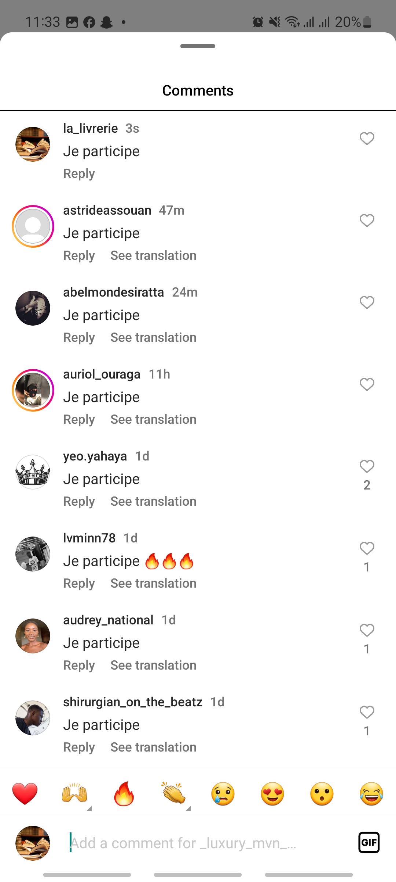Show translation of astrideassouan's comment
Image resolution: width=396 pixels, height=882 pixels.
(153, 255)
